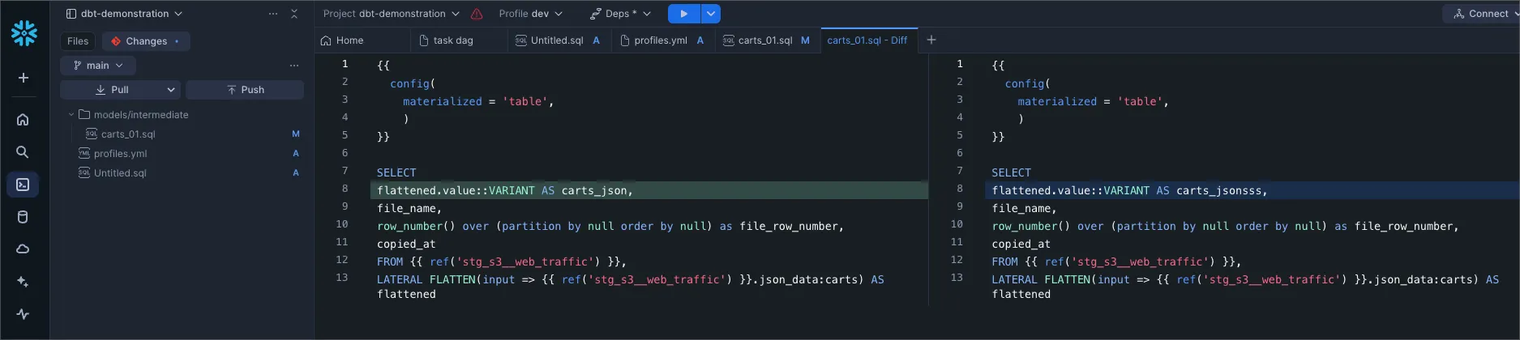Viewport: 1520px width, 340px height.
Task: Open the main branch selector
Action: (x=98, y=66)
